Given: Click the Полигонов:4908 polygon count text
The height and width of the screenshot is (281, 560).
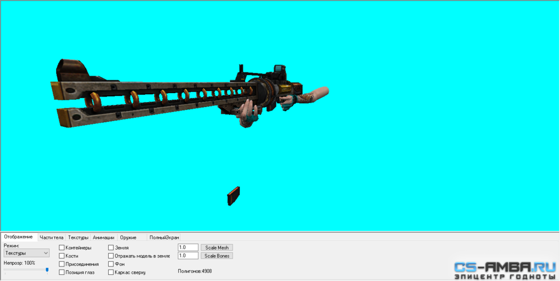Looking at the screenshot, I should 195,271.
